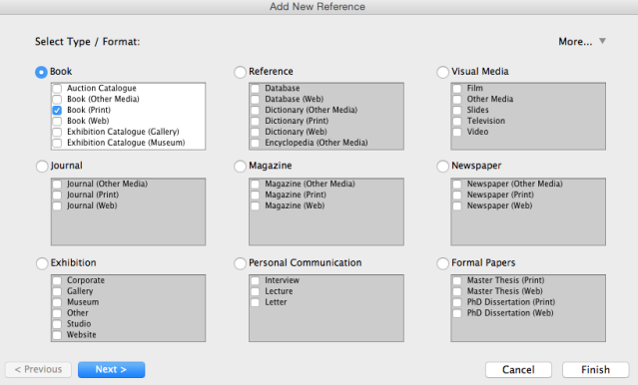Select the Formal Papers radio button
638x385 pixels.
[442, 263]
